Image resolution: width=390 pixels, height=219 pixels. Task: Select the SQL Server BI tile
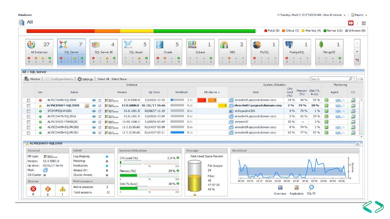point(104,52)
